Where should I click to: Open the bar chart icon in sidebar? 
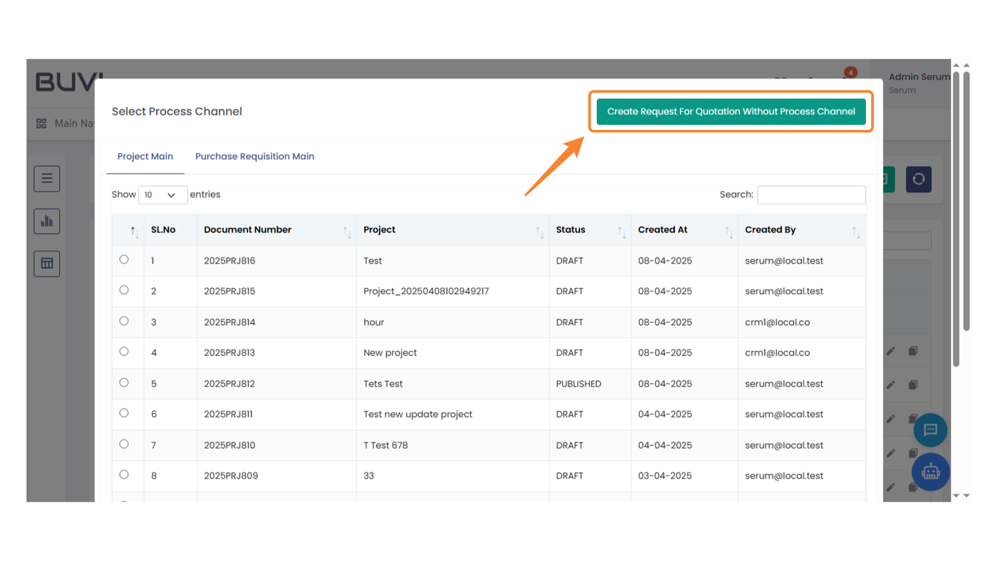47,221
